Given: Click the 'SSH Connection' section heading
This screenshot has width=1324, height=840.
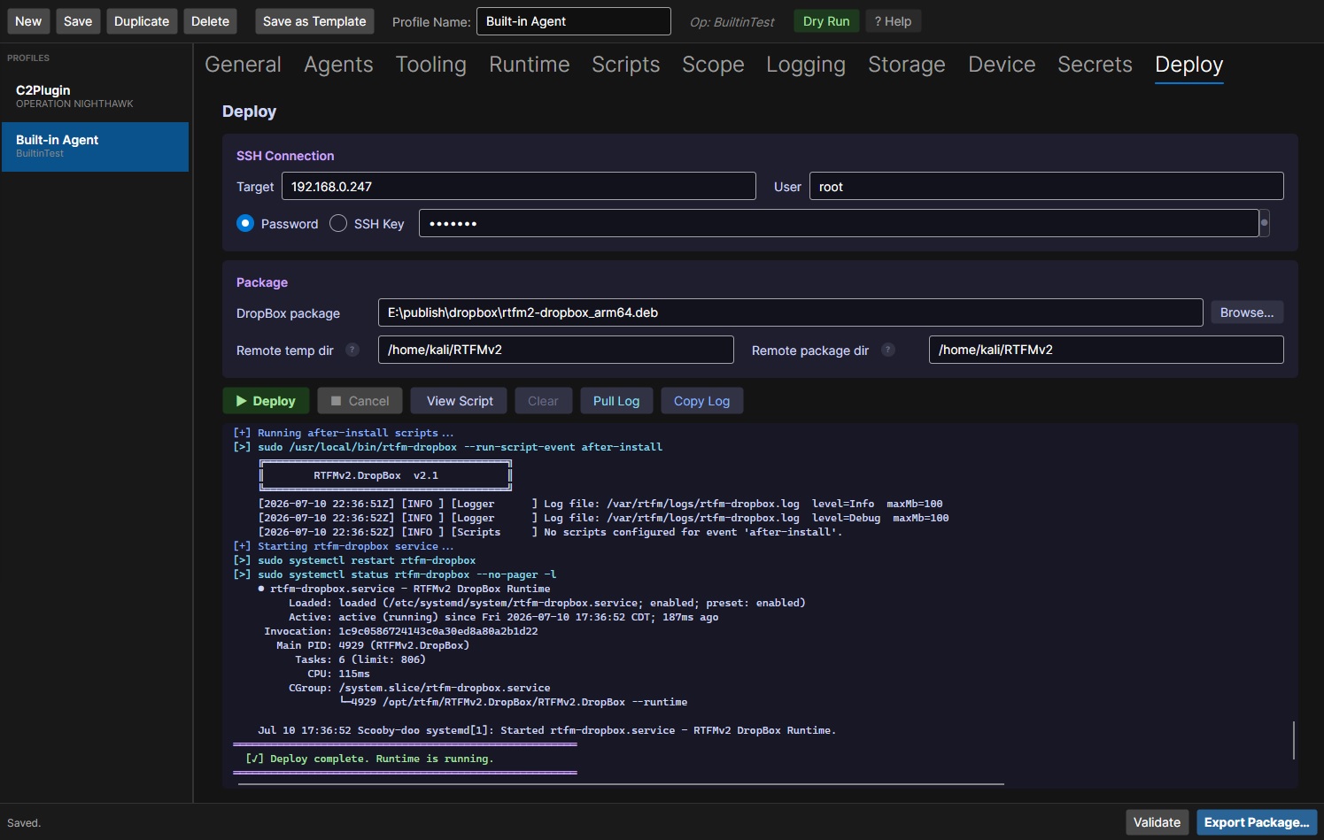Looking at the screenshot, I should click(285, 156).
